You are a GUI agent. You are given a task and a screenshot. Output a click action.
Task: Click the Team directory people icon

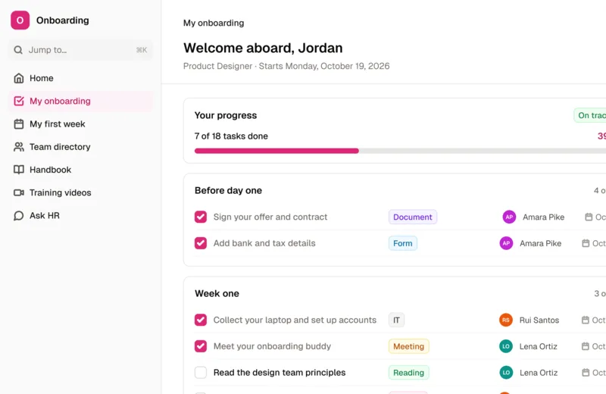(18, 147)
